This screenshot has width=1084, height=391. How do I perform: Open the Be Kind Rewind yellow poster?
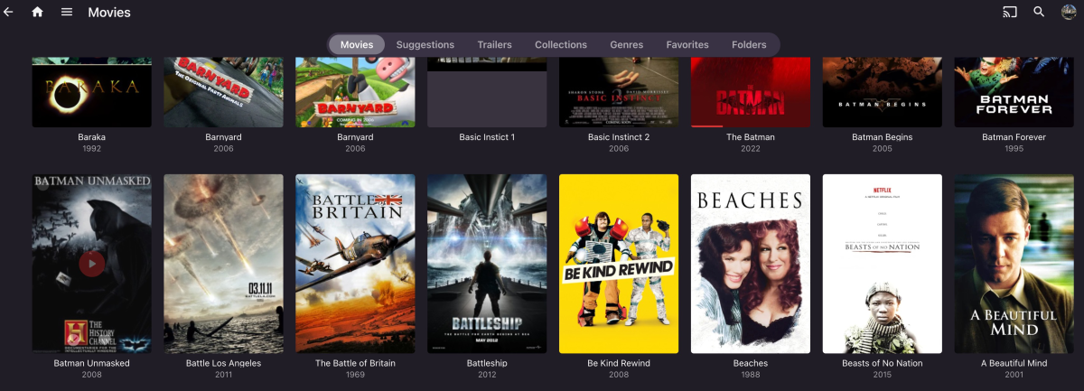point(619,264)
